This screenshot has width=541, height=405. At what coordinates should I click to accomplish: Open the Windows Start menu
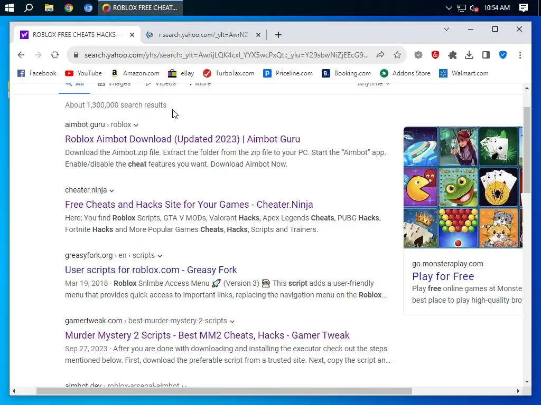point(10,7)
